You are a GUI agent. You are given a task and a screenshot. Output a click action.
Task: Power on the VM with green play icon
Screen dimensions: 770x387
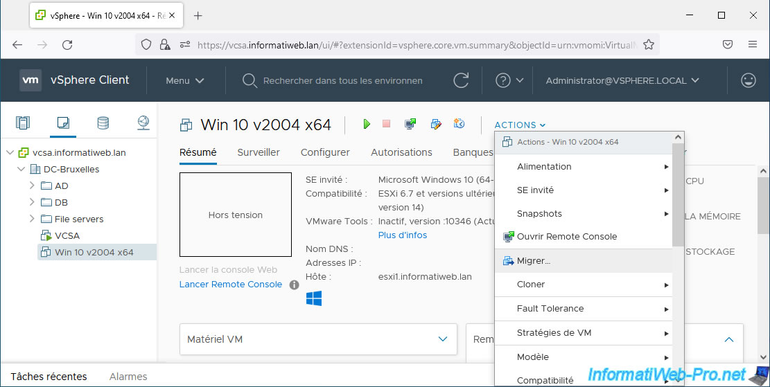point(367,124)
